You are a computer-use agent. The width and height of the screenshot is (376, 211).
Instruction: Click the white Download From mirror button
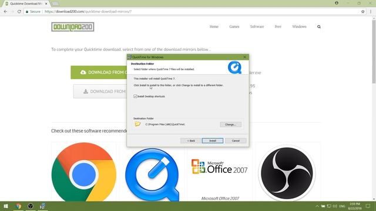point(100,91)
